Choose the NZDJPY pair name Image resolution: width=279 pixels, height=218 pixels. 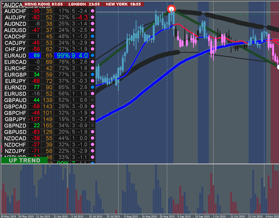coord(15,151)
